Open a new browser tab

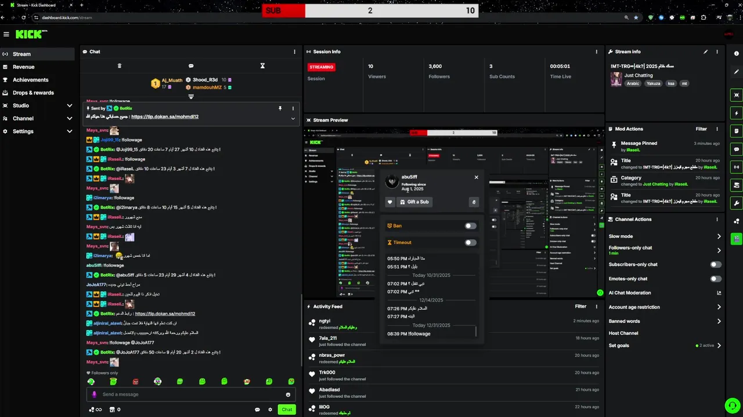(81, 5)
